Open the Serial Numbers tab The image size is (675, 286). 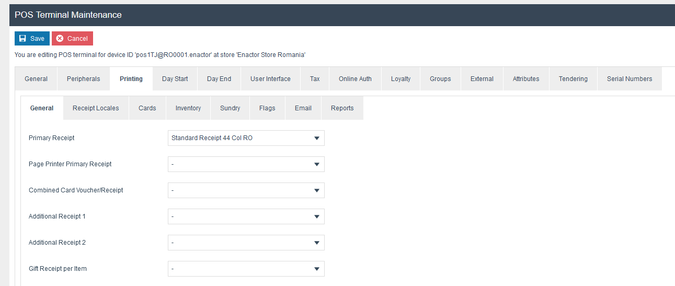click(x=630, y=79)
